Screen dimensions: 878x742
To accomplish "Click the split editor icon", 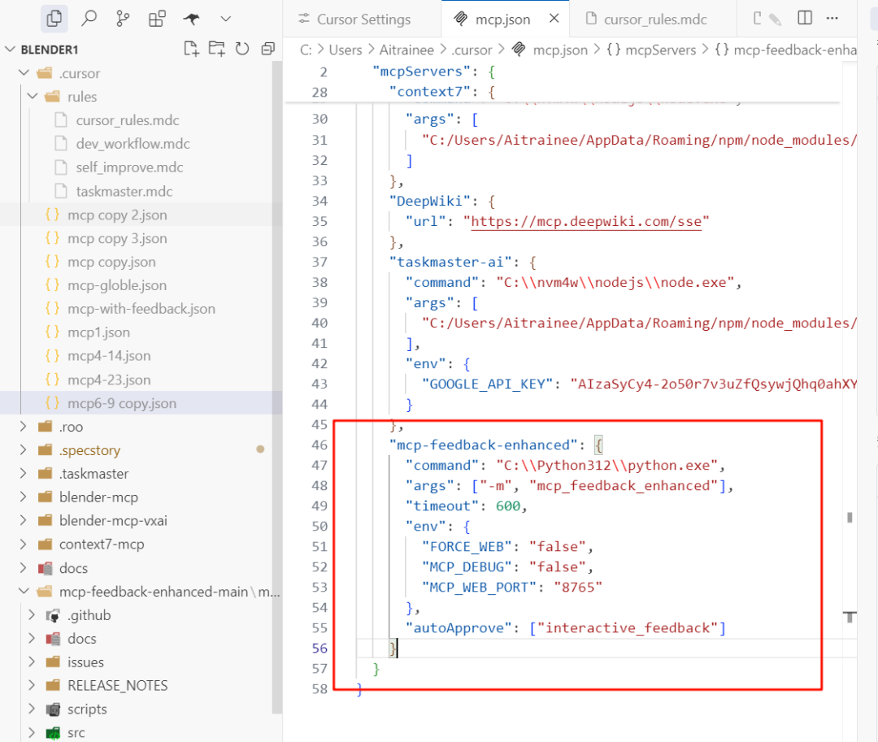I will click(804, 18).
